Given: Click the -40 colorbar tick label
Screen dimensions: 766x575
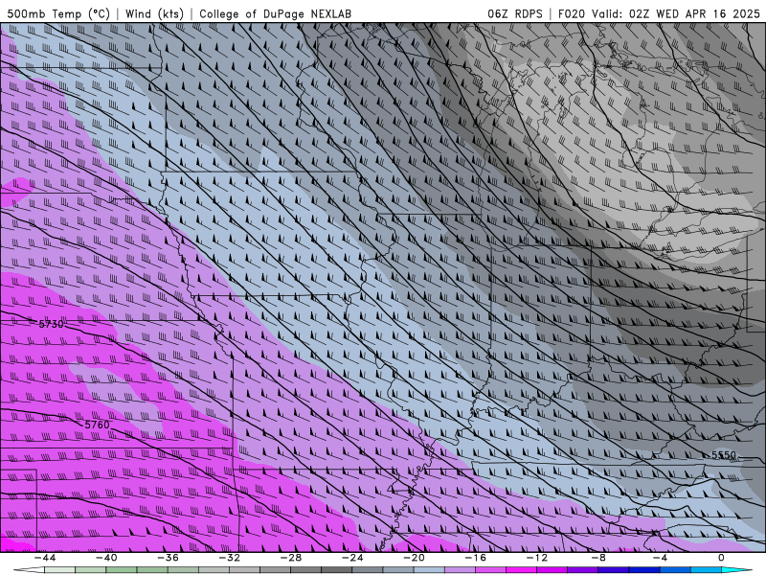Looking at the screenshot, I should tap(106, 558).
